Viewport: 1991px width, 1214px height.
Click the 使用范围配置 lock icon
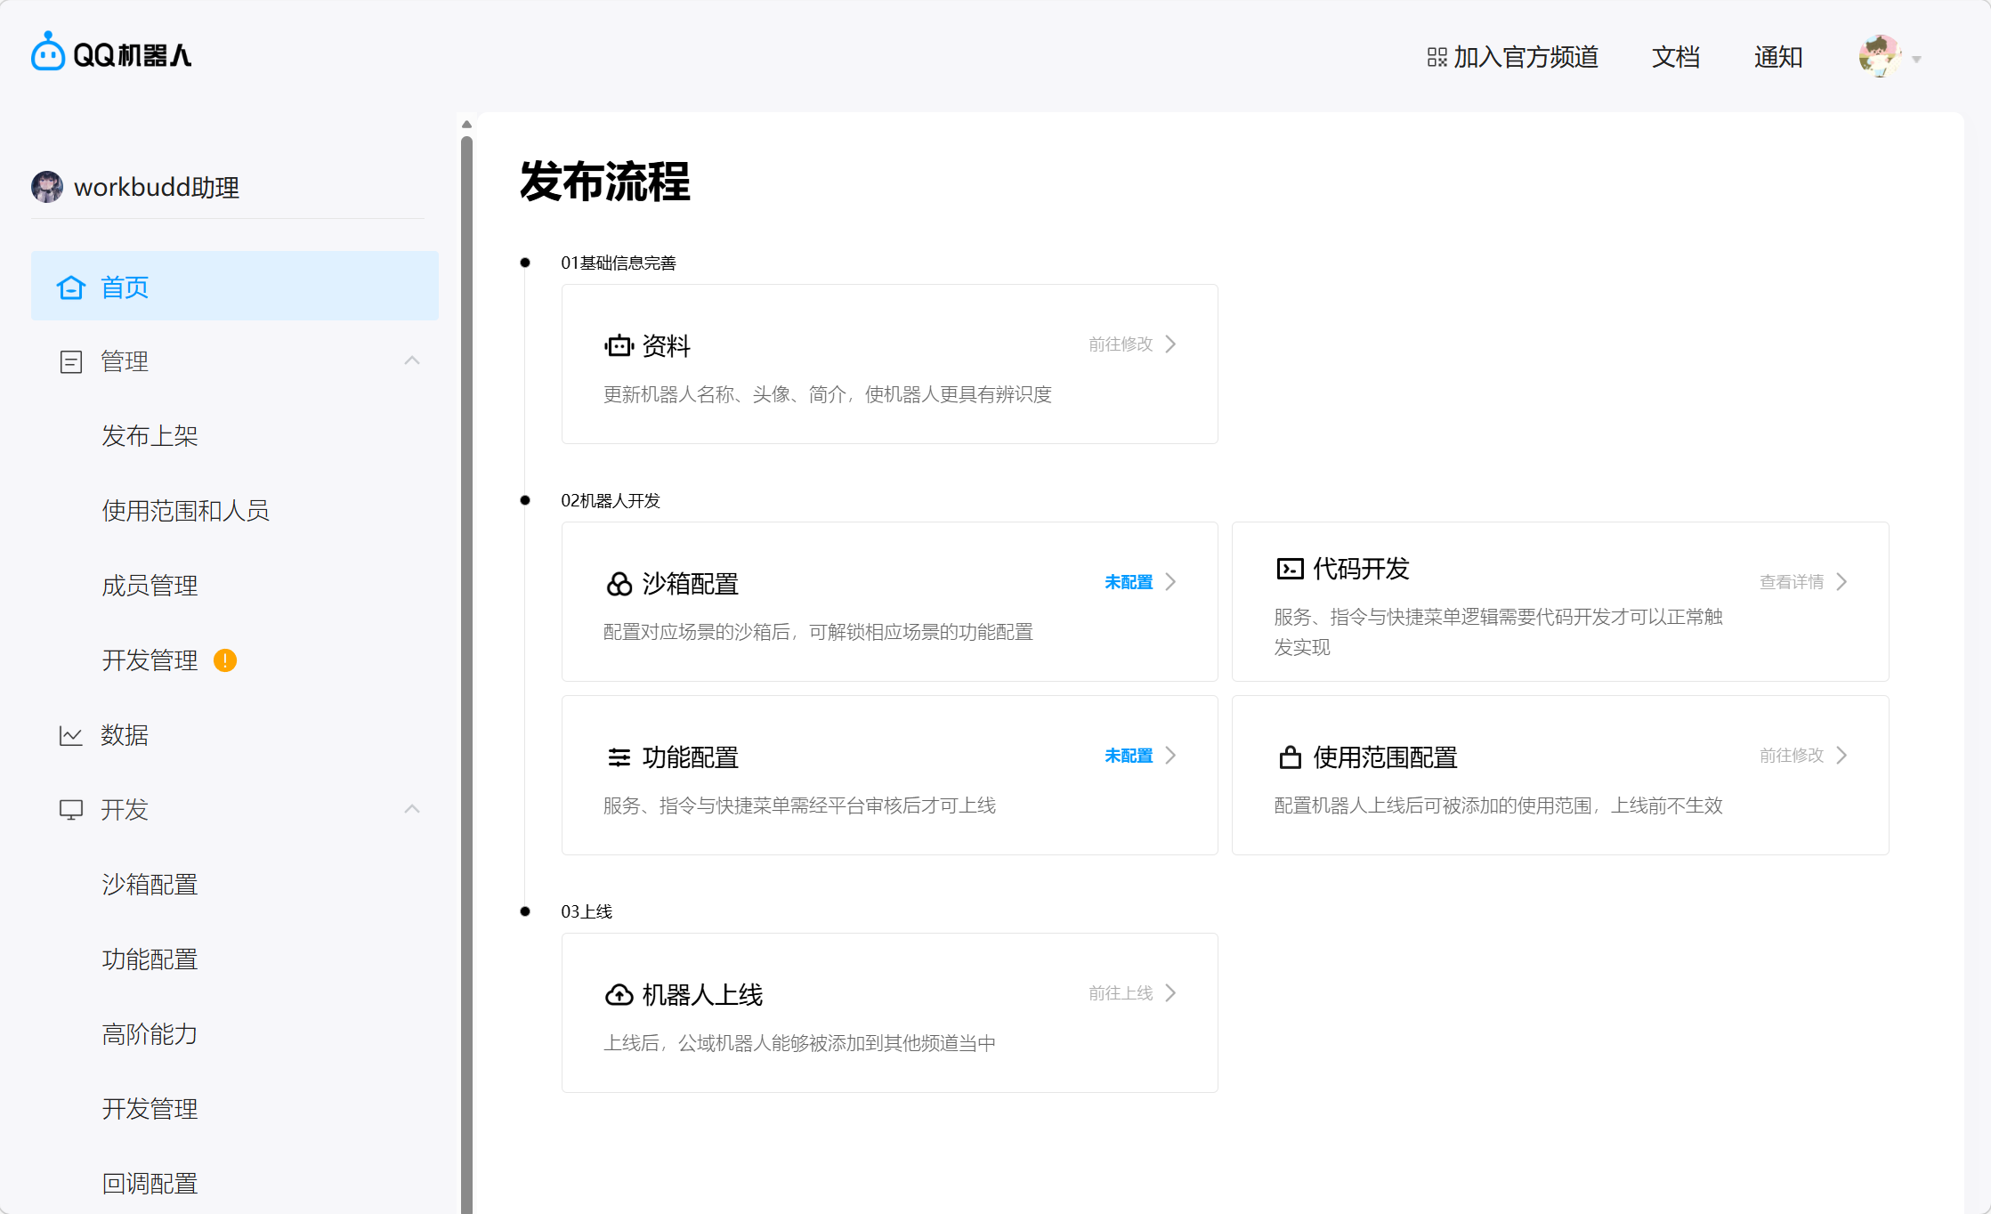(1290, 757)
